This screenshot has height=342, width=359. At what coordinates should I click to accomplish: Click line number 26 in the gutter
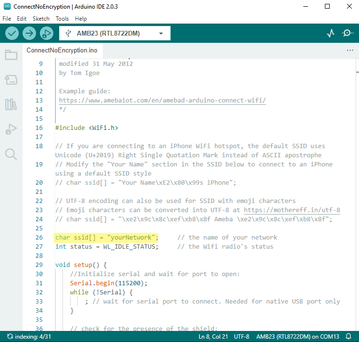point(39,238)
